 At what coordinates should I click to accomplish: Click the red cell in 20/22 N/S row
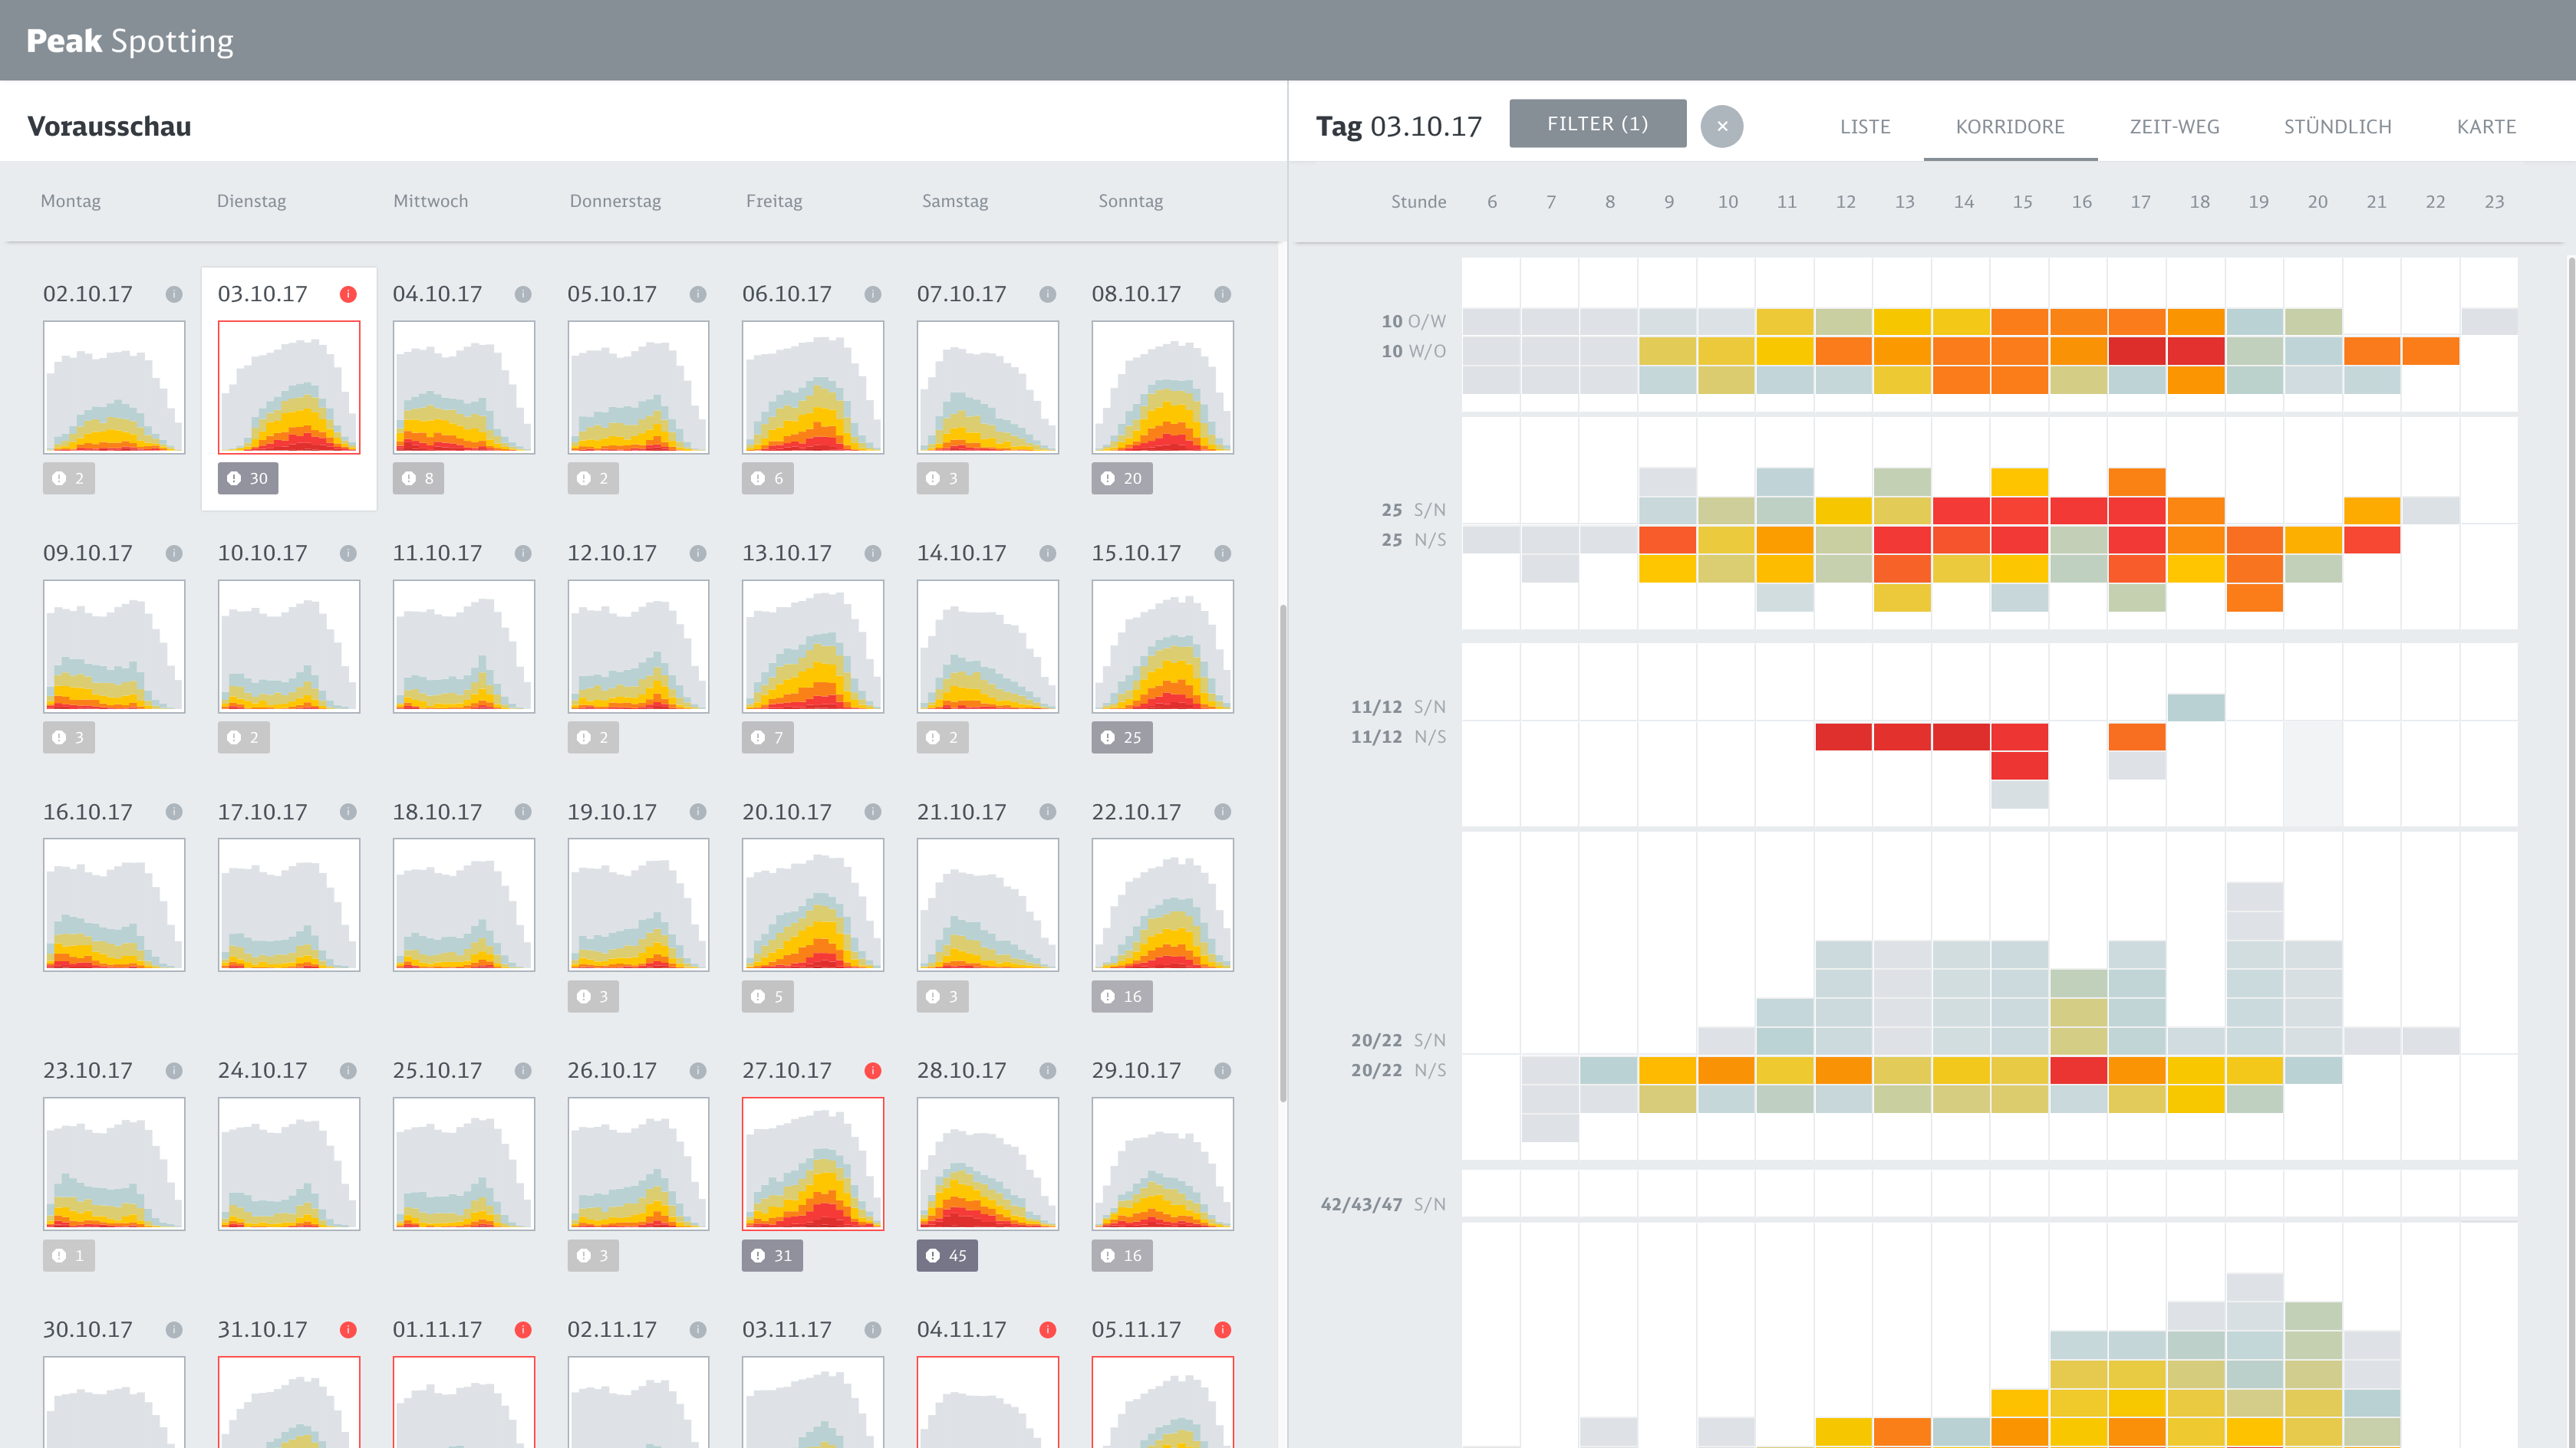click(x=2078, y=1070)
